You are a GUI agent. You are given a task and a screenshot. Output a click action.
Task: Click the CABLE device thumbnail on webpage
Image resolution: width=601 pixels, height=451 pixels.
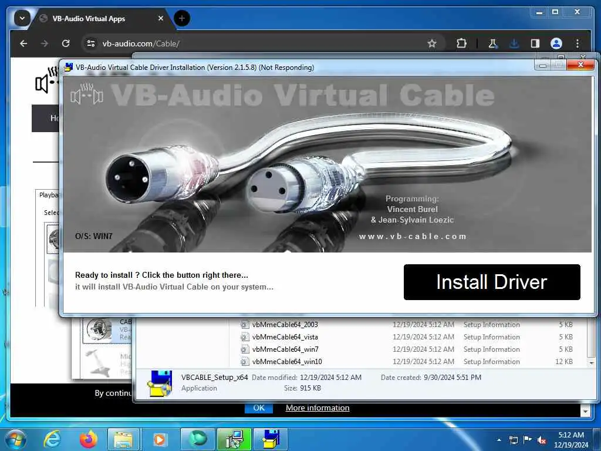point(99,329)
